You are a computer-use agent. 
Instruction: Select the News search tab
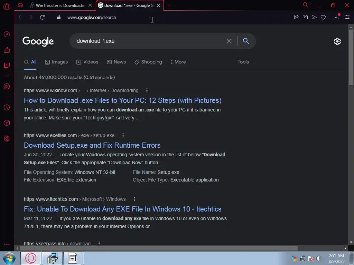tap(116, 62)
